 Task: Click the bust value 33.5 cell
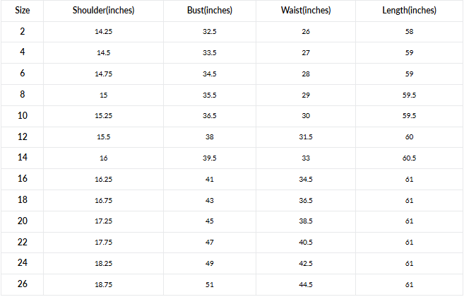pyautogui.click(x=210, y=53)
